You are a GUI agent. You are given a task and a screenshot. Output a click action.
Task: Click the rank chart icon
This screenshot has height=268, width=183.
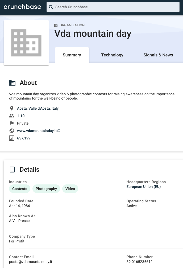pyautogui.click(x=12, y=138)
